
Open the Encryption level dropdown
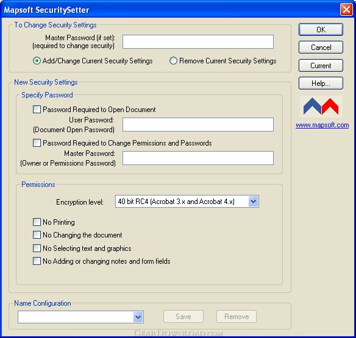click(253, 202)
